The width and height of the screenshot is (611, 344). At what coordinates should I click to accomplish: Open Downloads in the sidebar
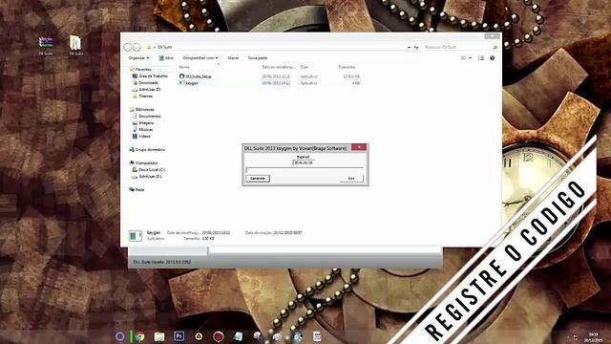pos(149,83)
